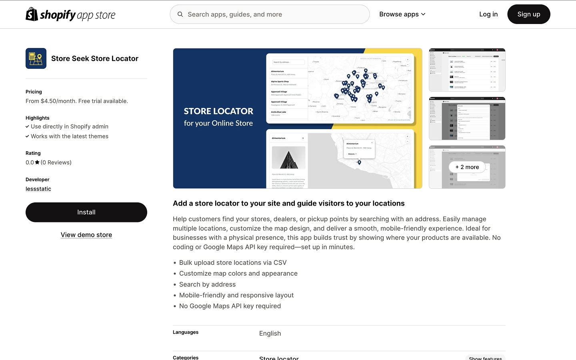The image size is (576, 360).
Task: Click the '0 Reviews' rating text
Action: [56, 162]
